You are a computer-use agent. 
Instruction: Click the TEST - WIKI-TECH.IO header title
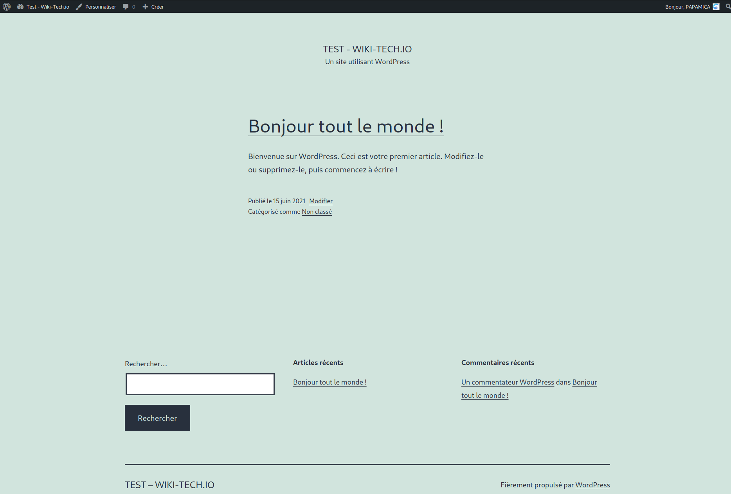pyautogui.click(x=367, y=49)
